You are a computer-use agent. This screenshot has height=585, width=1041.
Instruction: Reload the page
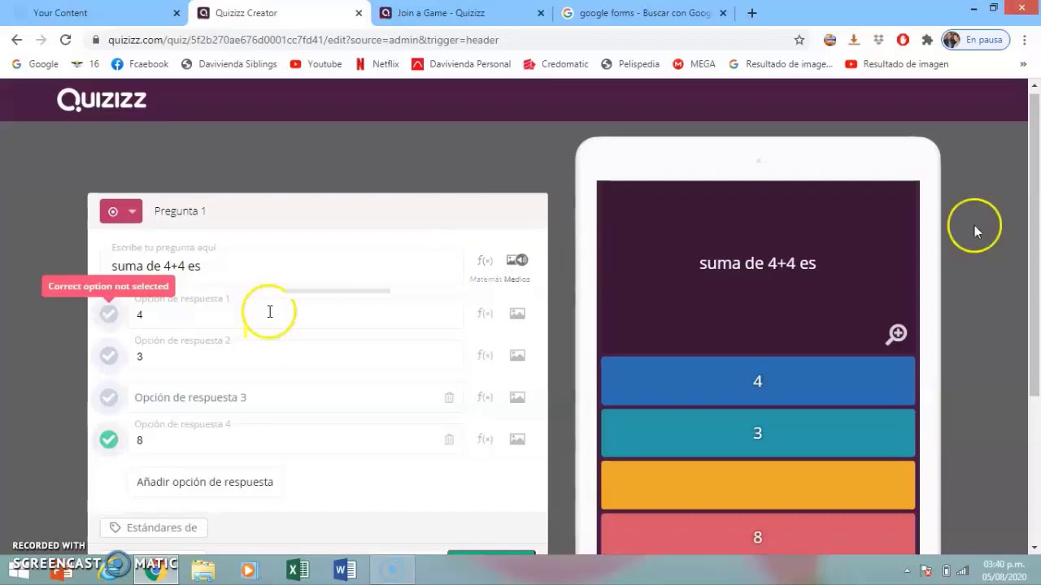65,40
